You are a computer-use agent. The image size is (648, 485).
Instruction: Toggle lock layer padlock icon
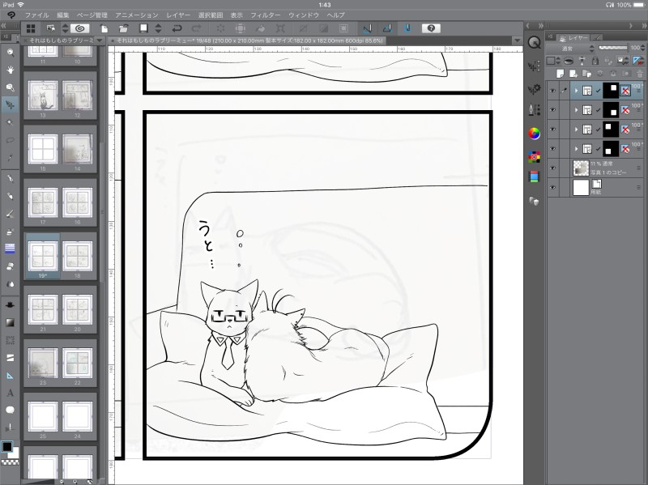pyautogui.click(x=595, y=61)
